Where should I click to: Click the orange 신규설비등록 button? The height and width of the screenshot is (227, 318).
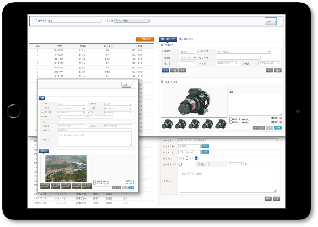coord(145,39)
